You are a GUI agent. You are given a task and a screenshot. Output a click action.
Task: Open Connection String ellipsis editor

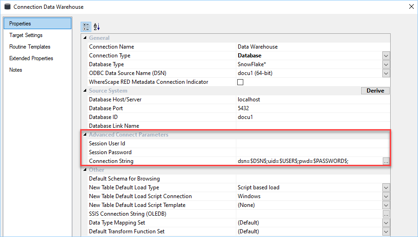386,161
